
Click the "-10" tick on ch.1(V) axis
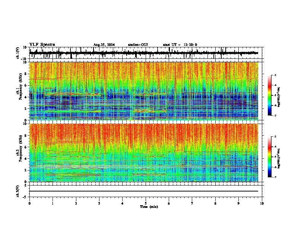pyautogui.click(x=24, y=59)
